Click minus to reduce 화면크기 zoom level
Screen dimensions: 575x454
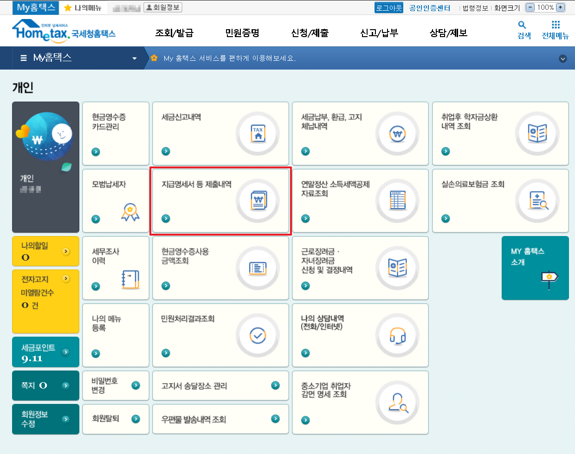pyautogui.click(x=530, y=7)
